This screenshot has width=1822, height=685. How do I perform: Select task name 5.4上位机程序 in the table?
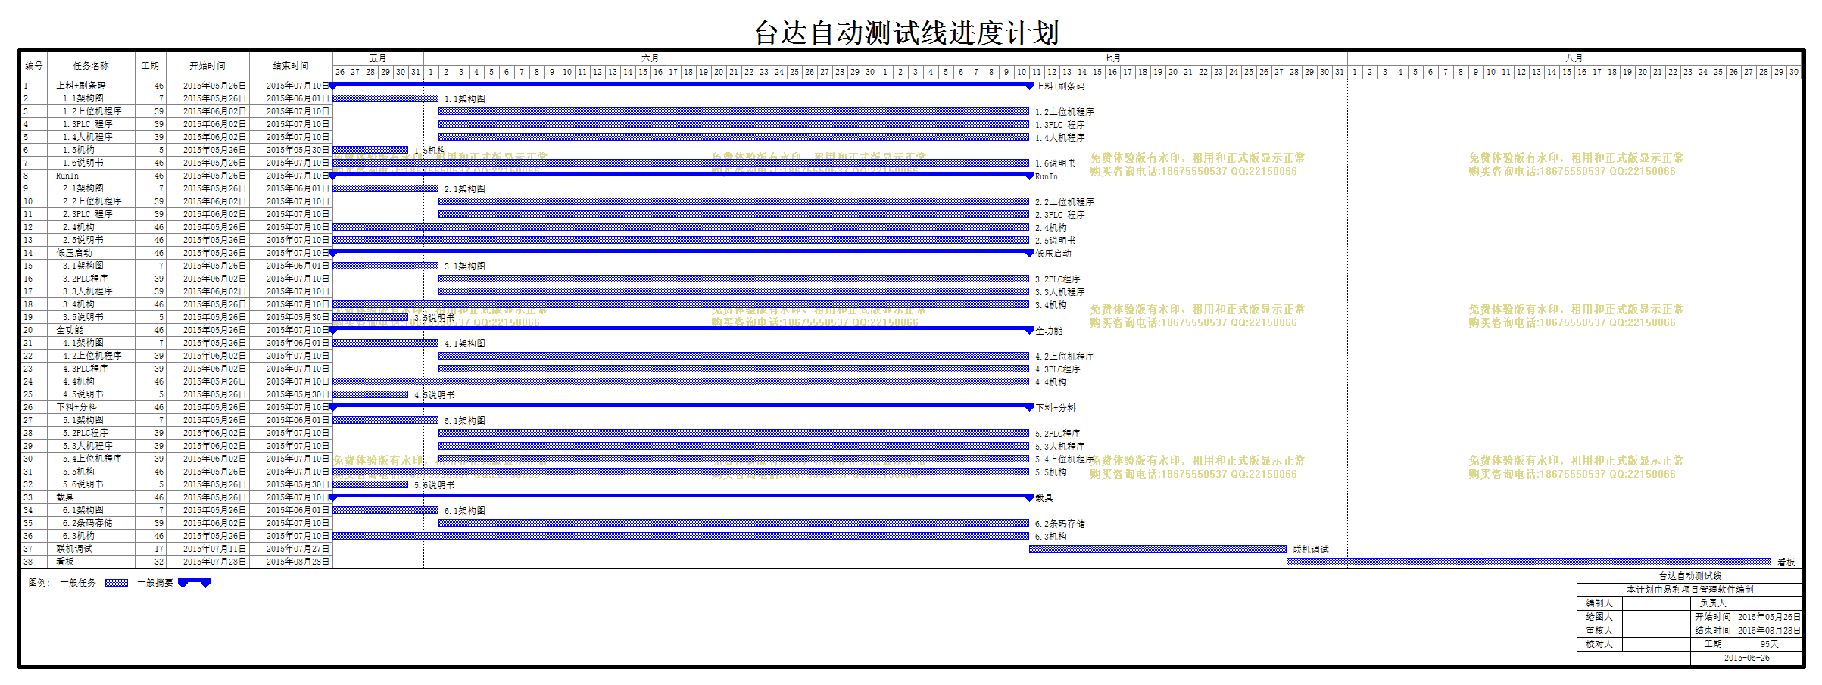(92, 459)
